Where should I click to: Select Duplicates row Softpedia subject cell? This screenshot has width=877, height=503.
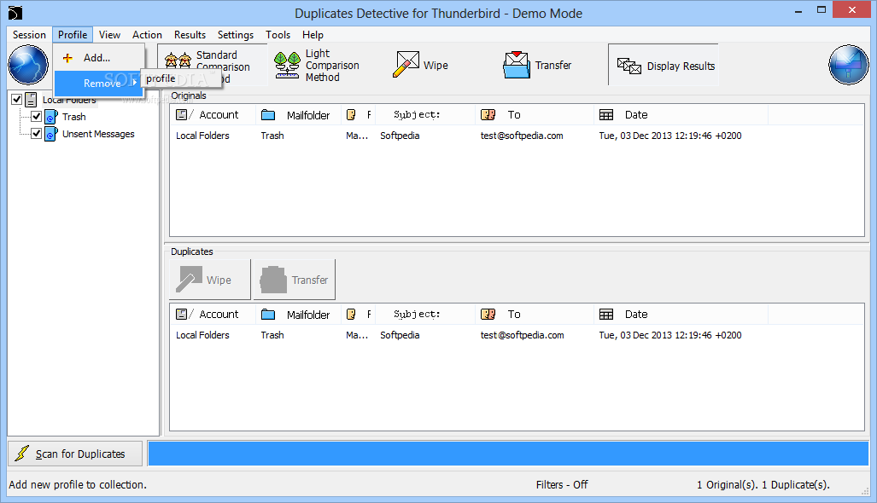point(400,335)
